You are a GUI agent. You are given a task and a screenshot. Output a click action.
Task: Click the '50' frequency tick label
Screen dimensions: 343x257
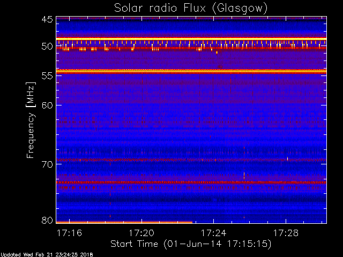click(48, 47)
